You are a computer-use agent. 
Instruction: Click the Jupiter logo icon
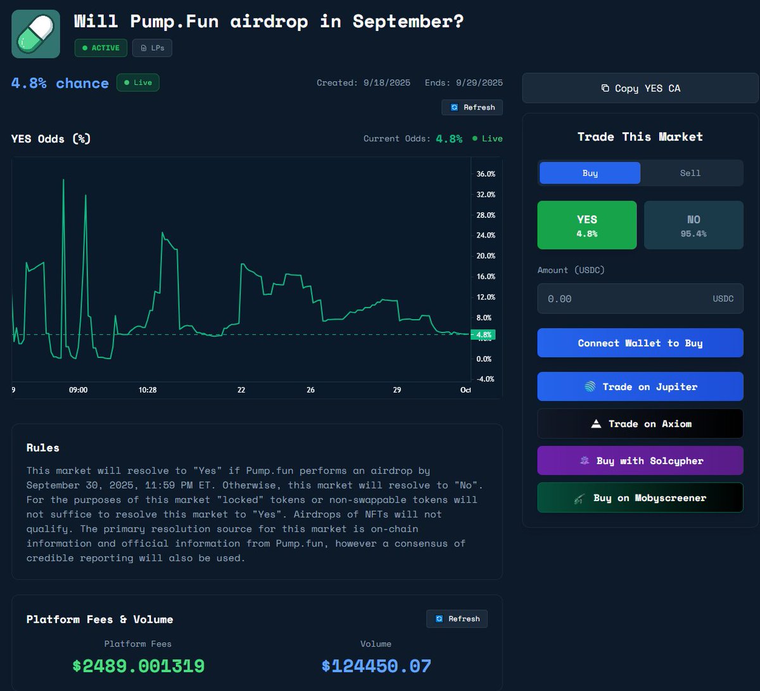point(590,386)
